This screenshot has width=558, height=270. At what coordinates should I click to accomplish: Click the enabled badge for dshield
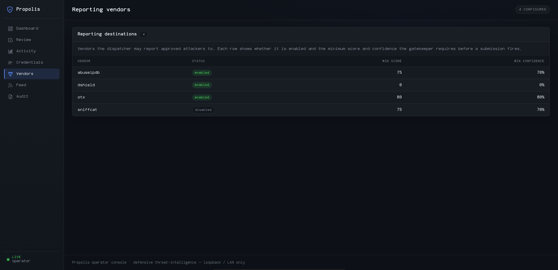coord(202,85)
